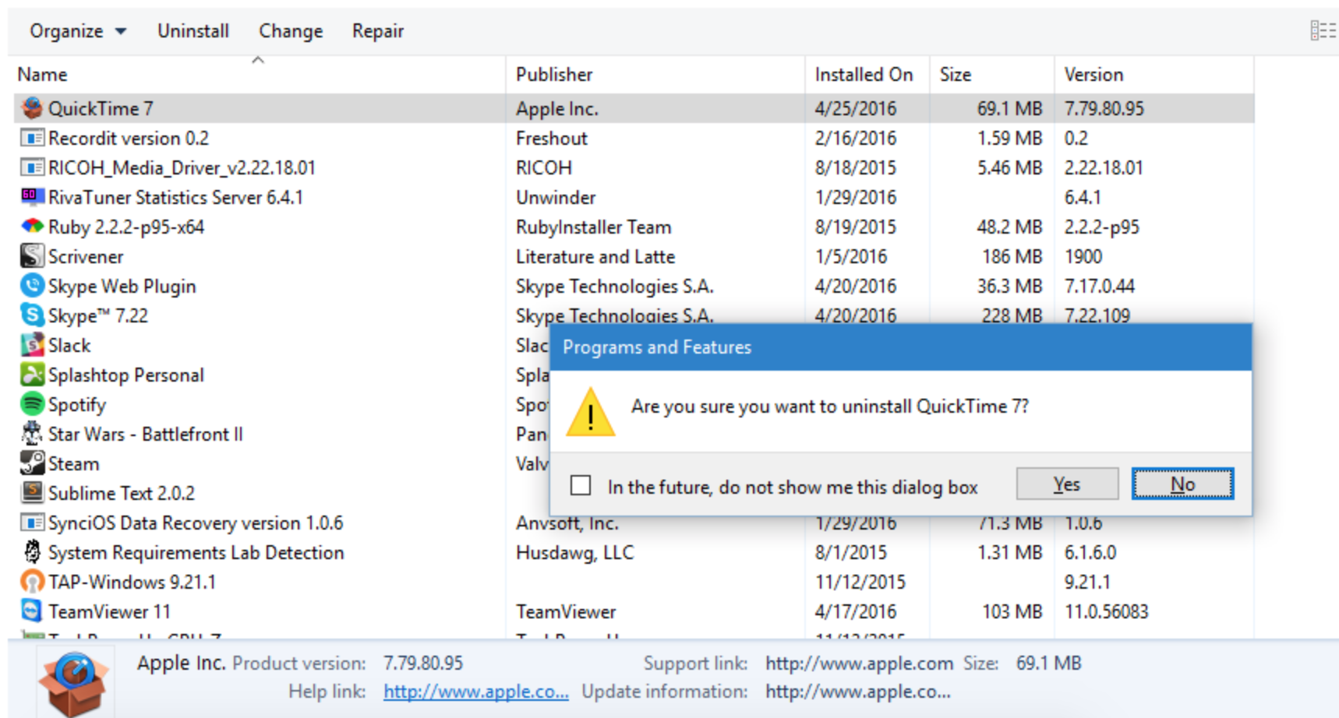
Task: Click the Change toolbar command
Action: pyautogui.click(x=291, y=31)
